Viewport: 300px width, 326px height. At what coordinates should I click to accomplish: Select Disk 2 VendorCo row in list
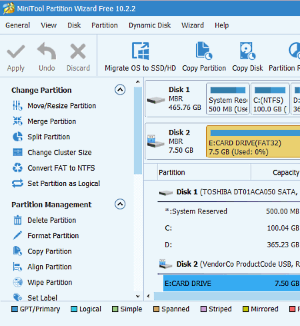click(229, 264)
